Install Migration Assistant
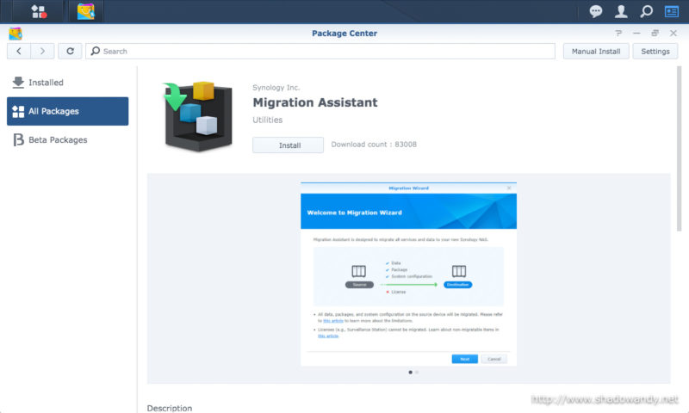 (x=288, y=145)
